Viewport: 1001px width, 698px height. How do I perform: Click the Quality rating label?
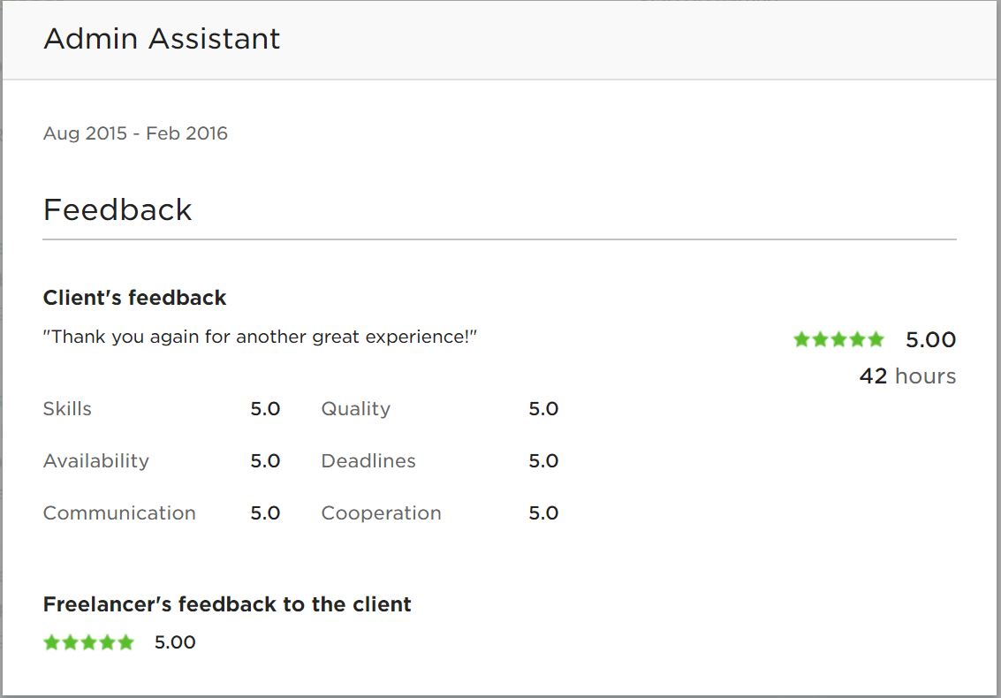tap(355, 409)
